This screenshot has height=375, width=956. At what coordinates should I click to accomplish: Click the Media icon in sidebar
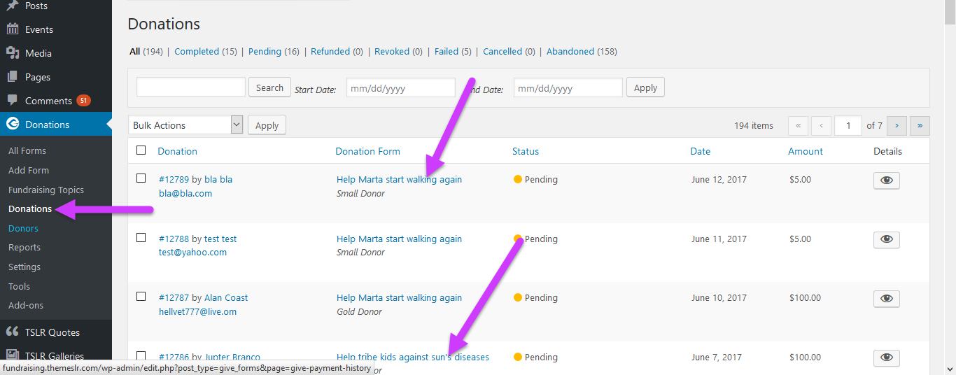[x=13, y=53]
